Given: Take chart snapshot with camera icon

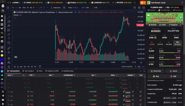Looking at the screenshot, I should point(143,8).
